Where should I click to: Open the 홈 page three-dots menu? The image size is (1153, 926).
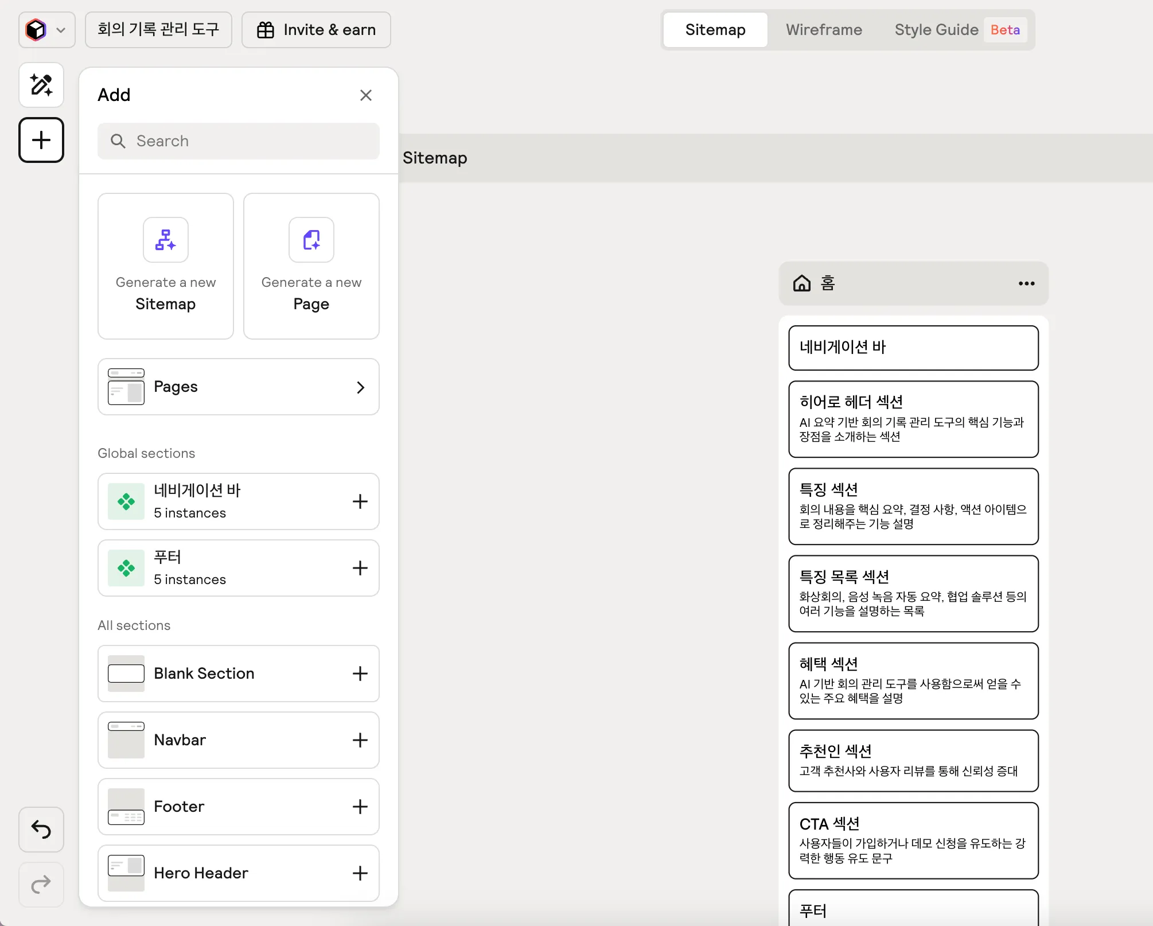[1026, 283]
